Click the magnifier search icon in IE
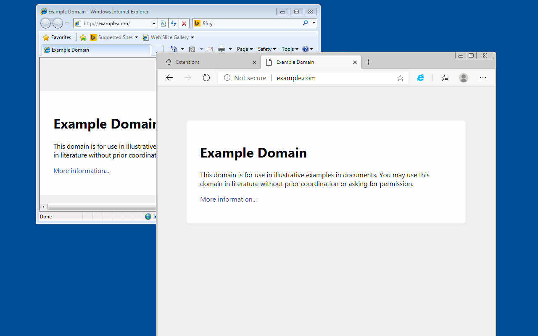The height and width of the screenshot is (336, 538). tap(306, 23)
